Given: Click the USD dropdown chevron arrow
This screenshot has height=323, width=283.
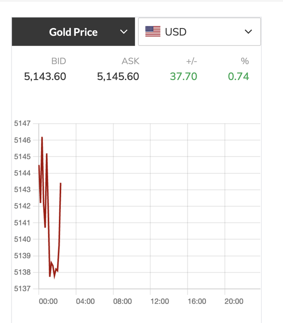Looking at the screenshot, I should pyautogui.click(x=249, y=32).
